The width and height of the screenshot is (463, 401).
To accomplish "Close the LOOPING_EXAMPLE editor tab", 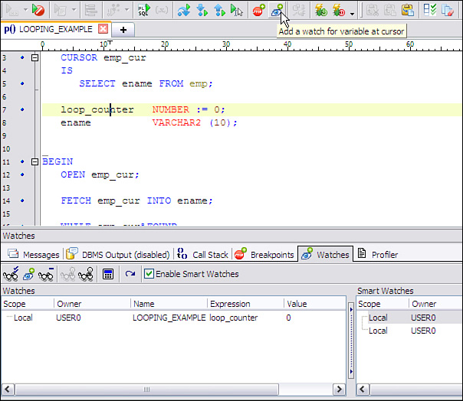I will (103, 29).
